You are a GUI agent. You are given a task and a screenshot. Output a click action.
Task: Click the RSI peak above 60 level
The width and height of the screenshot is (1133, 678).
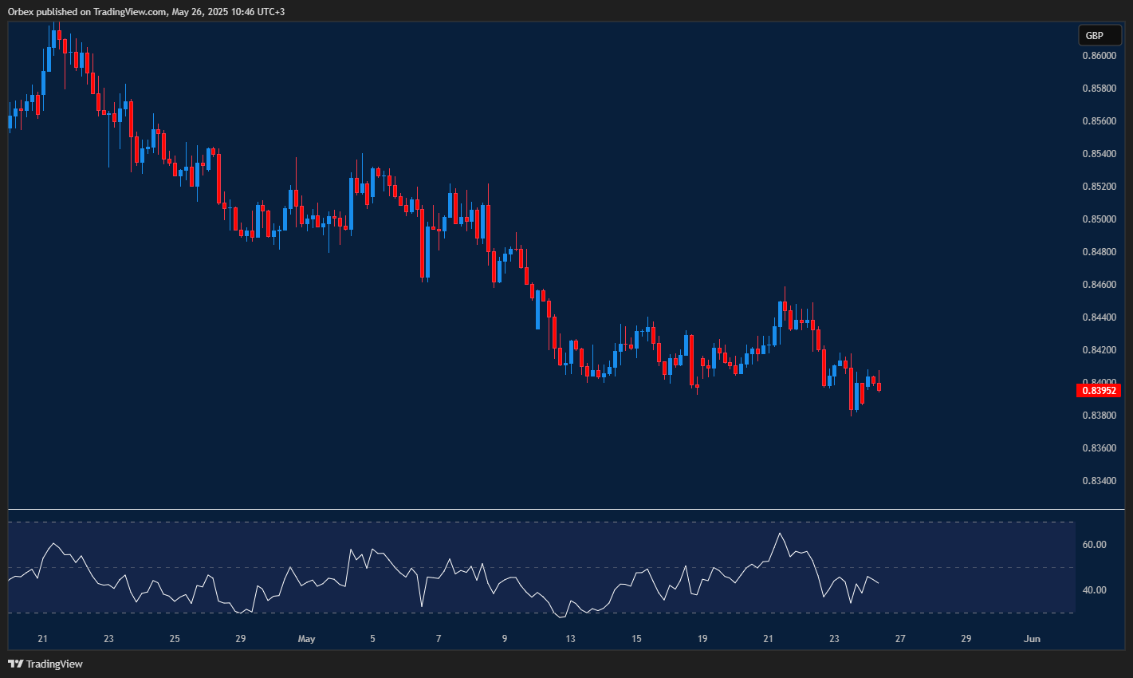click(x=781, y=532)
